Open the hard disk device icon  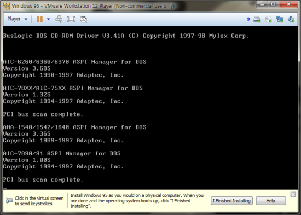pyautogui.click(x=257, y=19)
